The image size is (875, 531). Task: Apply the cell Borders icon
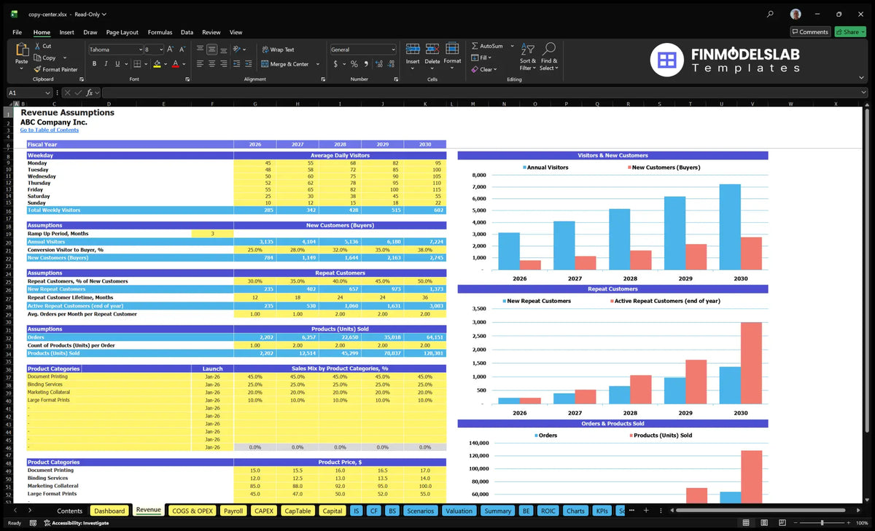[137, 64]
